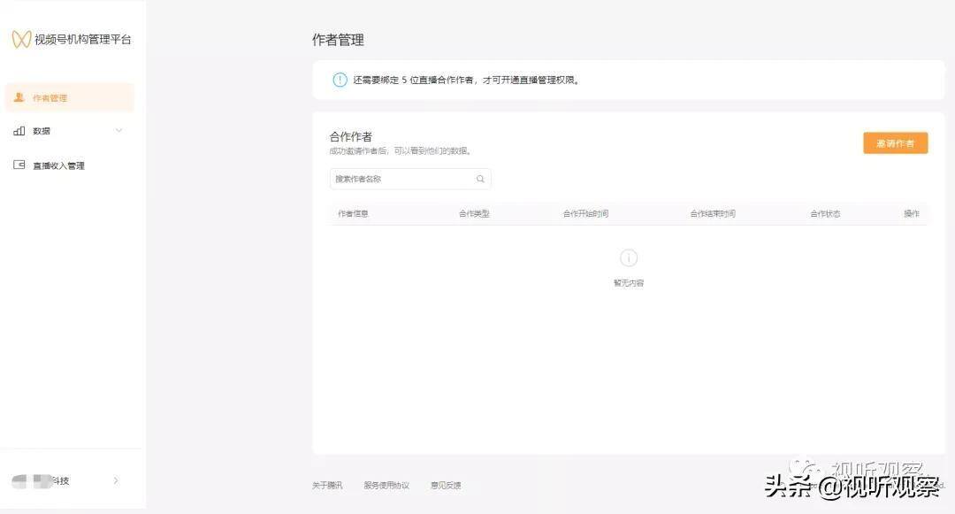Click the 合作结束时间 column header
Screen dimensions: 955x514
(713, 214)
